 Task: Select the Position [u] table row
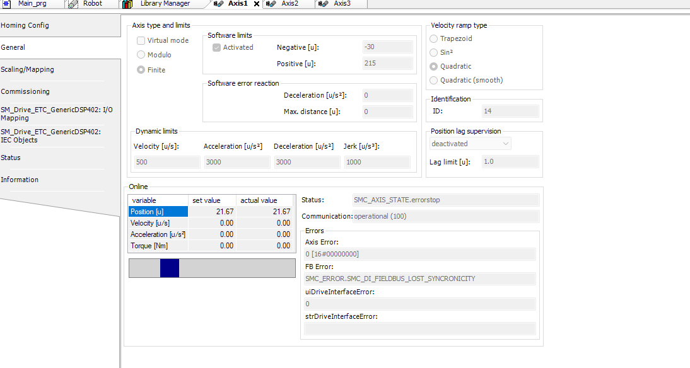[x=158, y=212]
